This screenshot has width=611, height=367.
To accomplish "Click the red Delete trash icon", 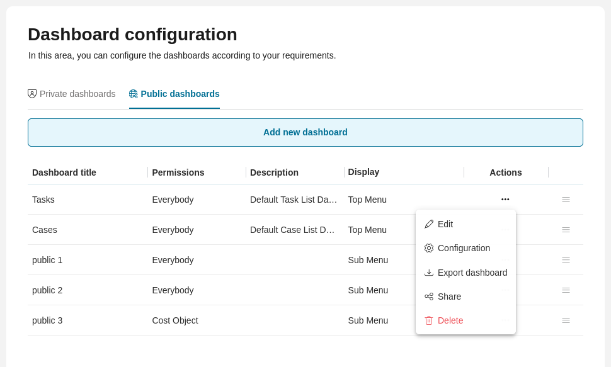I will click(429, 320).
